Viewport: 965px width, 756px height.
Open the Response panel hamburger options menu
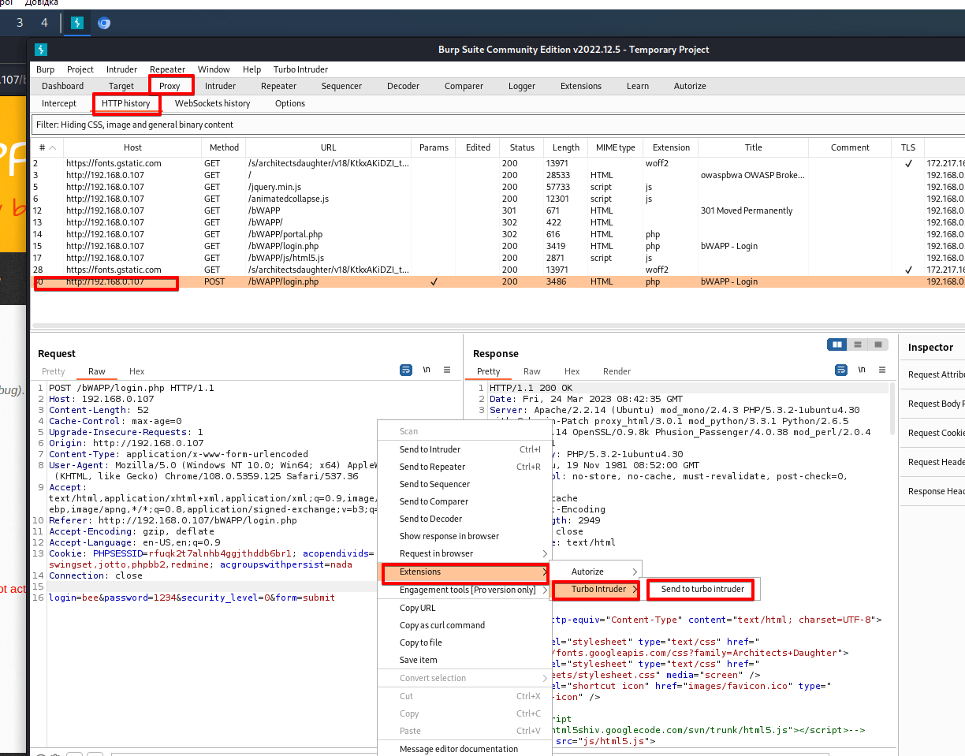pos(882,370)
